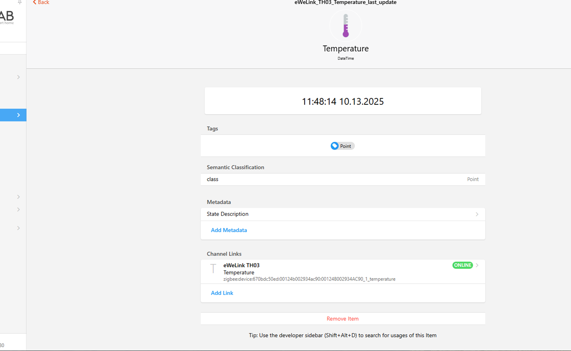Click Add Metadata

[x=229, y=230]
